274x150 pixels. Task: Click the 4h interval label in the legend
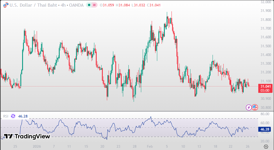[63, 5]
